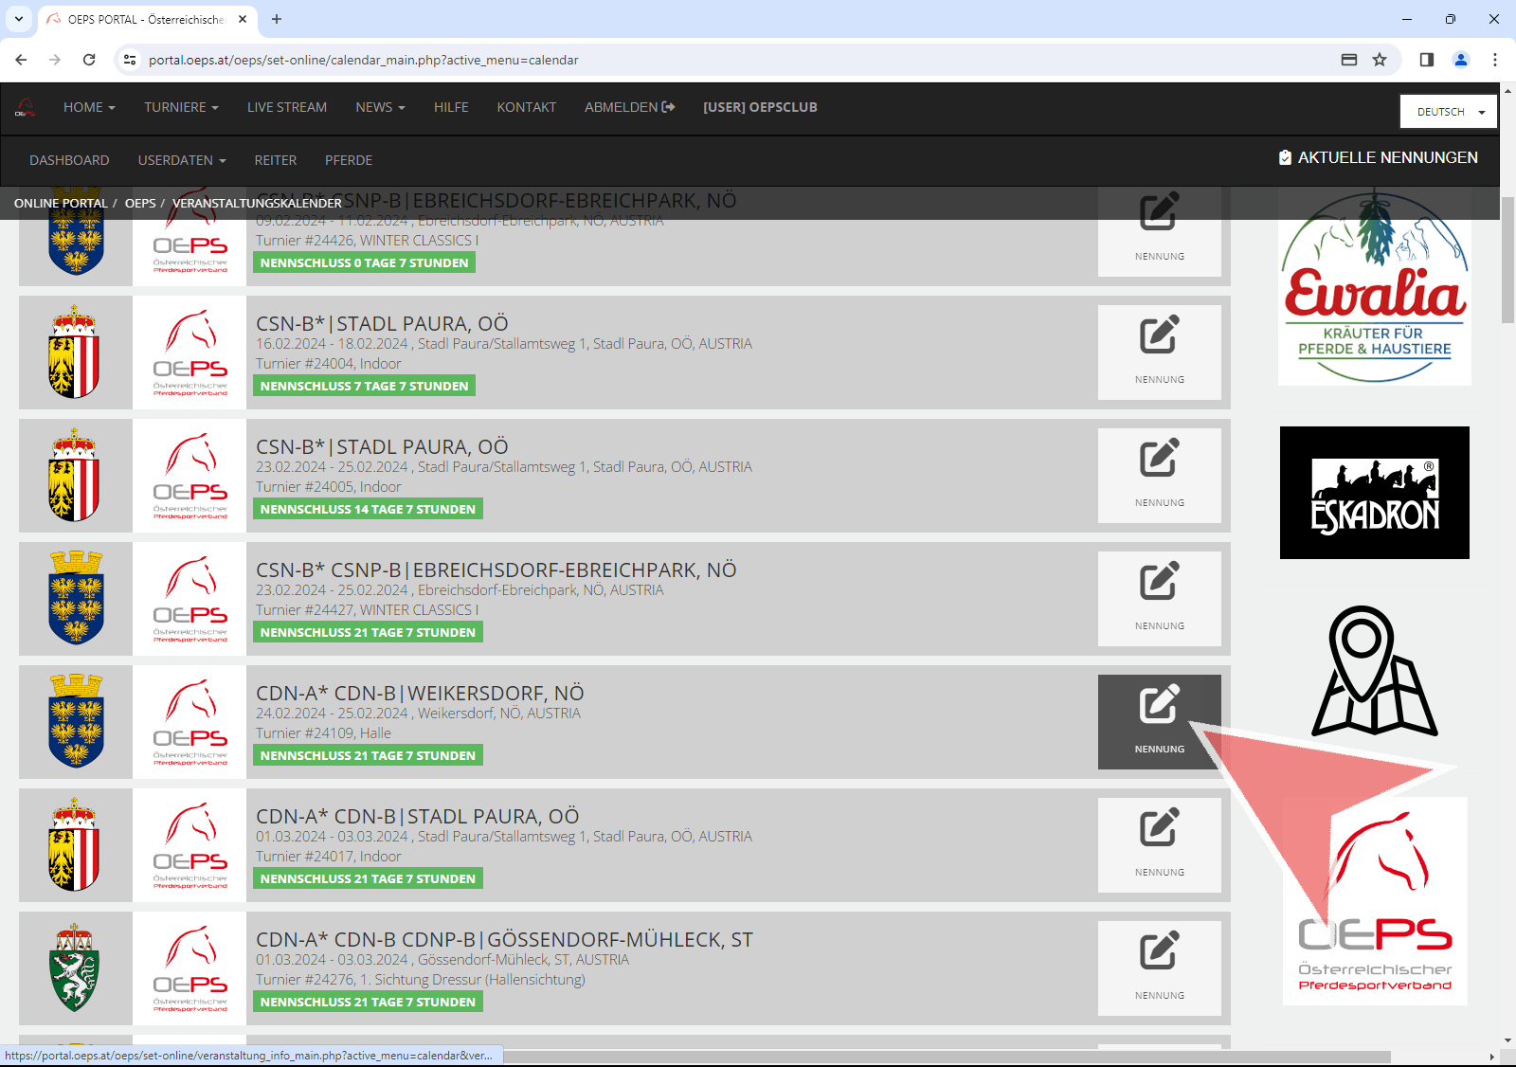Click ABMELDEN to log out

click(x=629, y=108)
